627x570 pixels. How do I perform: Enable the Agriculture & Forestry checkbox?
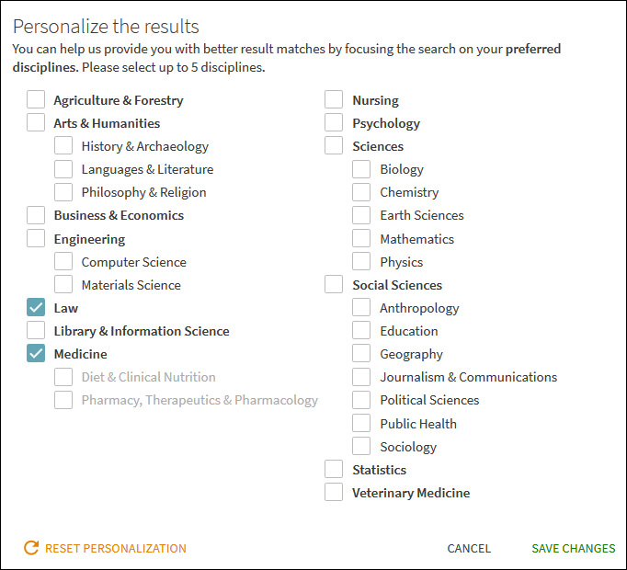[x=36, y=100]
